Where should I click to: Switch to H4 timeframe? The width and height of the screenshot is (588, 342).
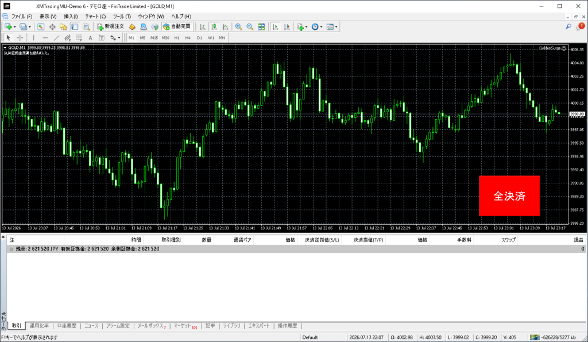click(188, 37)
